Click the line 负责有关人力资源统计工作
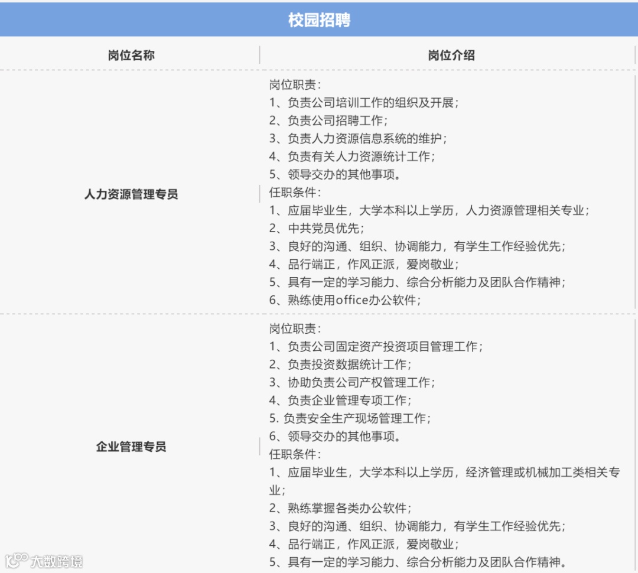The image size is (638, 573). [x=352, y=157]
